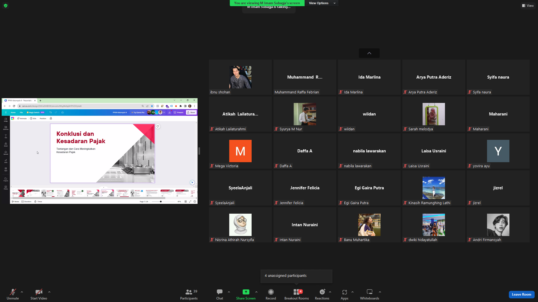This screenshot has height=302, width=538.
Task: Select slide 1 thumbnail in Canva
Action: [x=18, y=193]
